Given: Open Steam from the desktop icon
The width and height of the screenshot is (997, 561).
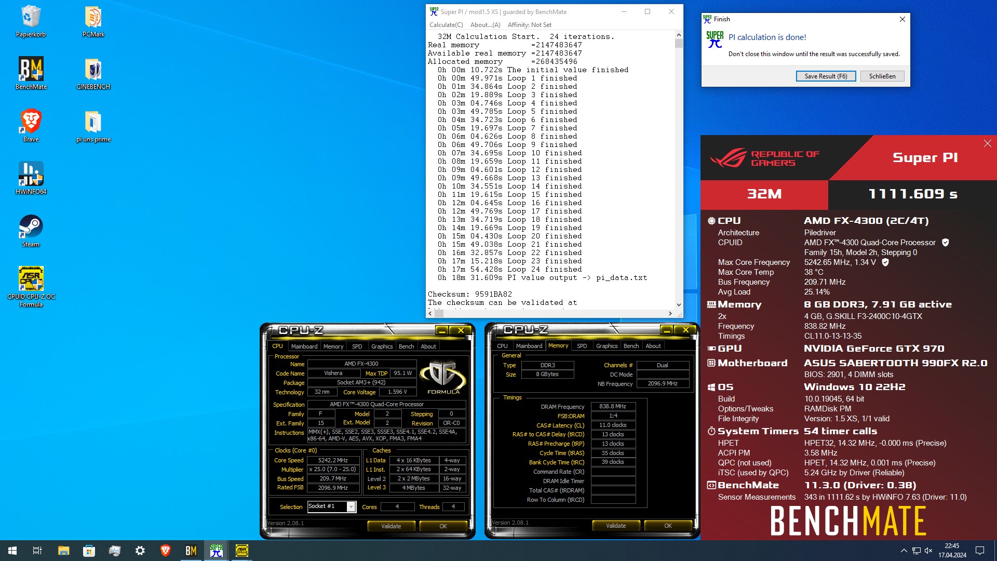Looking at the screenshot, I should pyautogui.click(x=31, y=231).
